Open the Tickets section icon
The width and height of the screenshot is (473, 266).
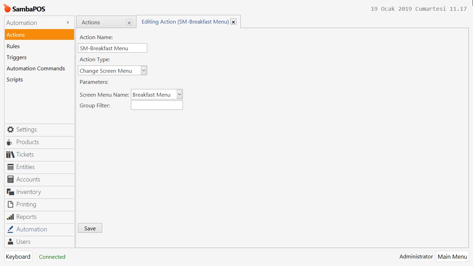pos(10,154)
